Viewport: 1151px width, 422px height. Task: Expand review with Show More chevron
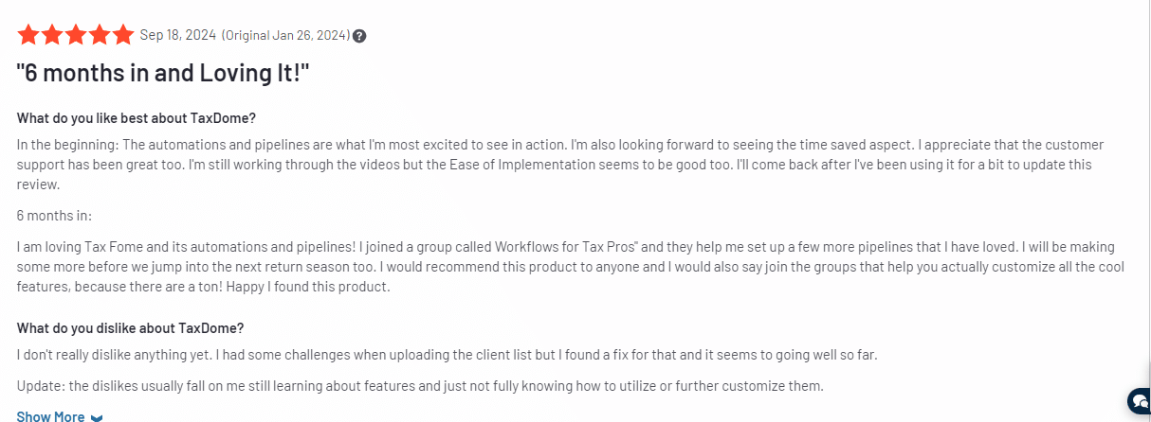97,417
